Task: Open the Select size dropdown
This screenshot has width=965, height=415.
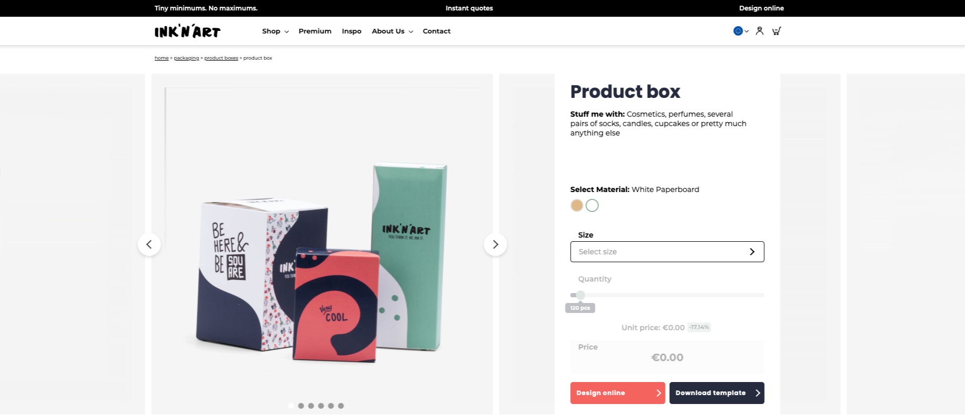Action: pyautogui.click(x=667, y=252)
